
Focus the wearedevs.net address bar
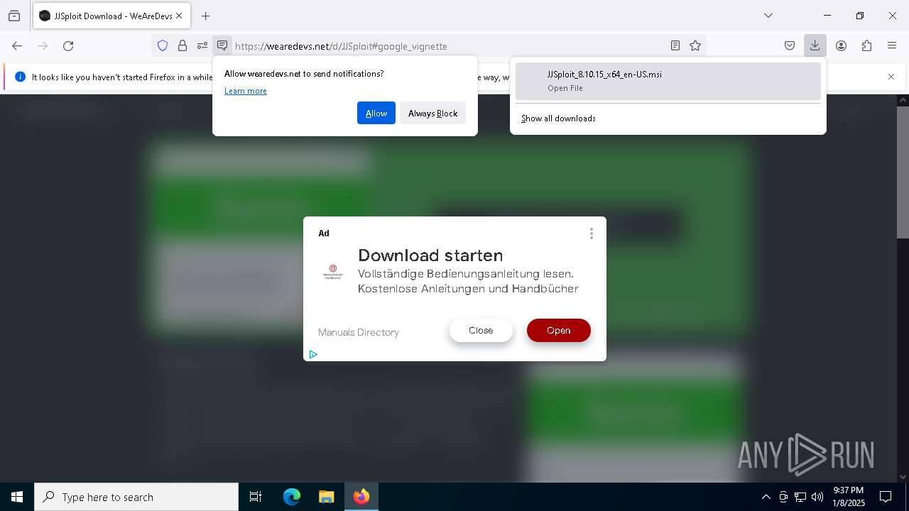(x=447, y=46)
